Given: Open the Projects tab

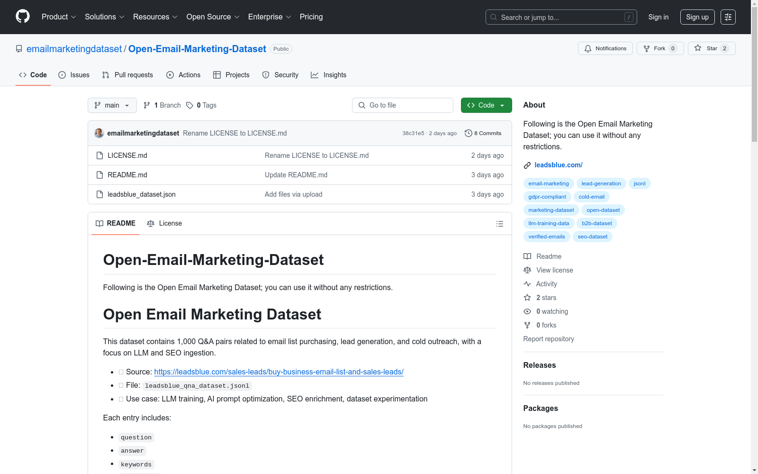Looking at the screenshot, I should tap(231, 75).
